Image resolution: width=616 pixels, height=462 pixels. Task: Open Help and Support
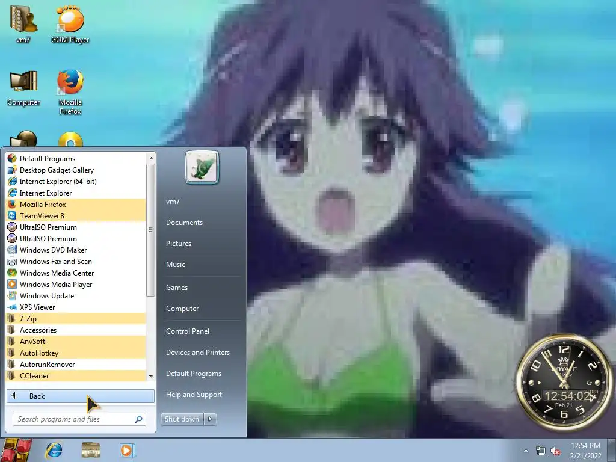click(194, 395)
